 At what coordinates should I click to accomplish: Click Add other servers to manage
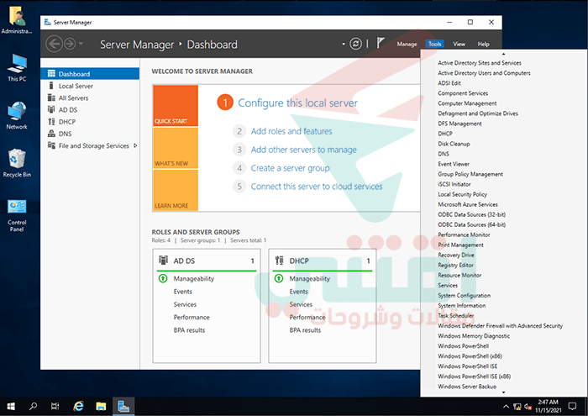pos(304,150)
